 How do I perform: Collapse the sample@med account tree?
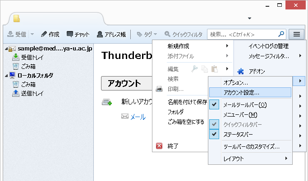(x=6, y=49)
